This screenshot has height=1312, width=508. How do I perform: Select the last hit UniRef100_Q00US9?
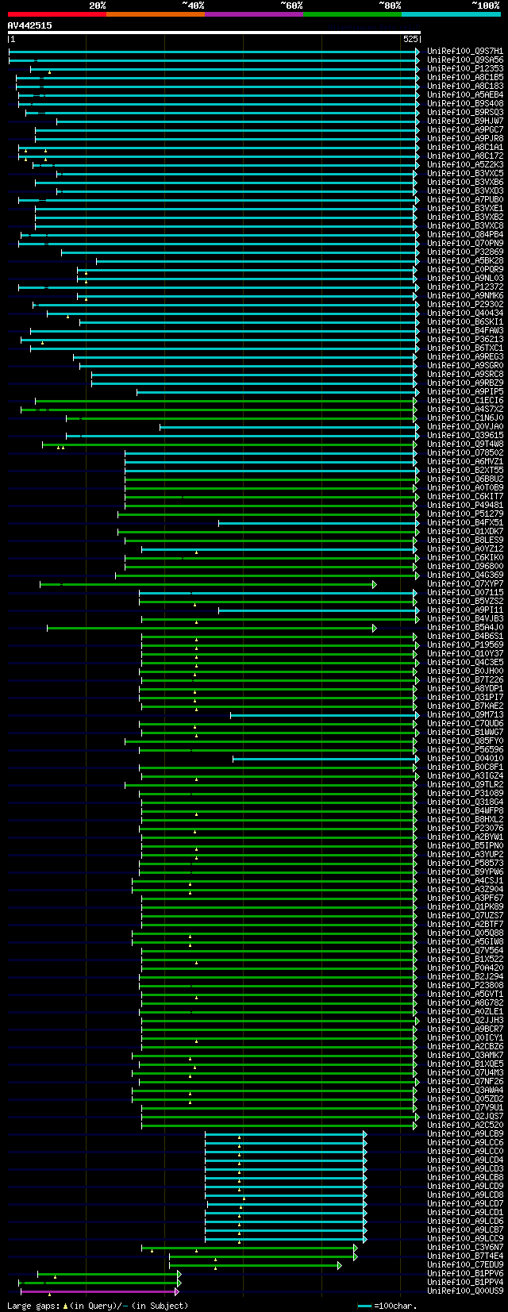tap(465, 1291)
